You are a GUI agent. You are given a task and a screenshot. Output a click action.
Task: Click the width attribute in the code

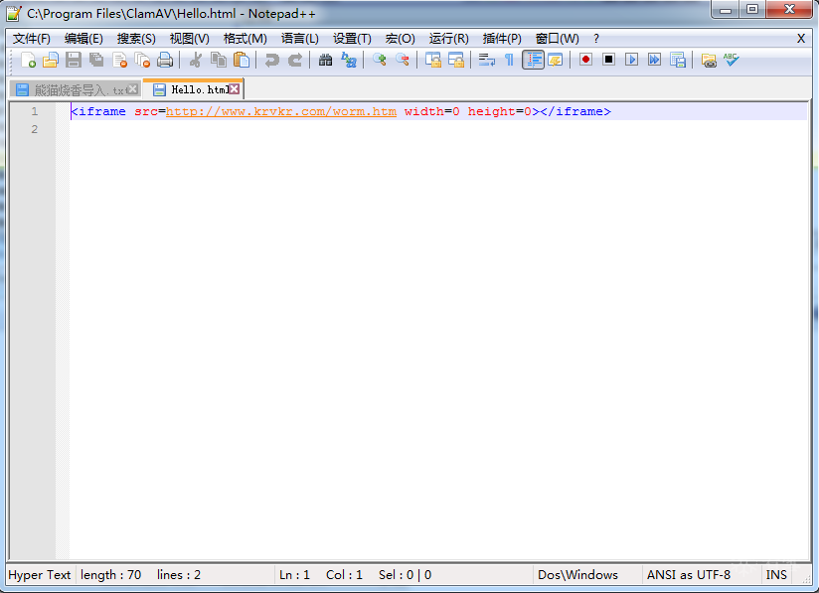(x=424, y=111)
